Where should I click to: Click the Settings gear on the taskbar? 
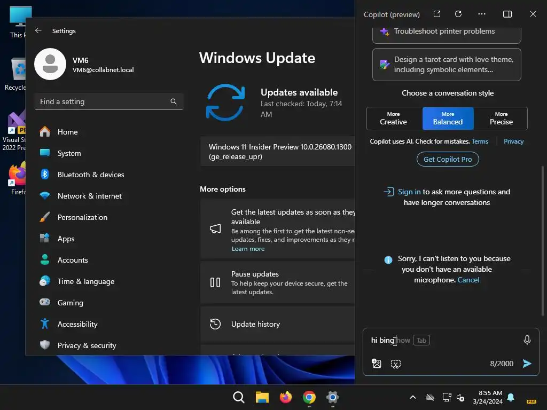pyautogui.click(x=332, y=397)
